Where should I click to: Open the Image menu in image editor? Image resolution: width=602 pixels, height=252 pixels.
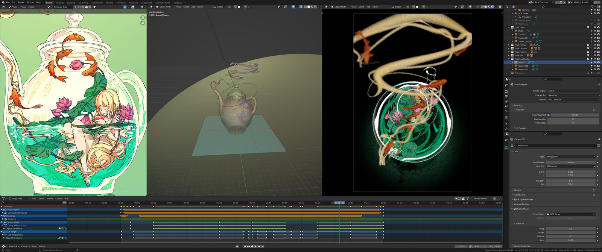click(x=31, y=7)
